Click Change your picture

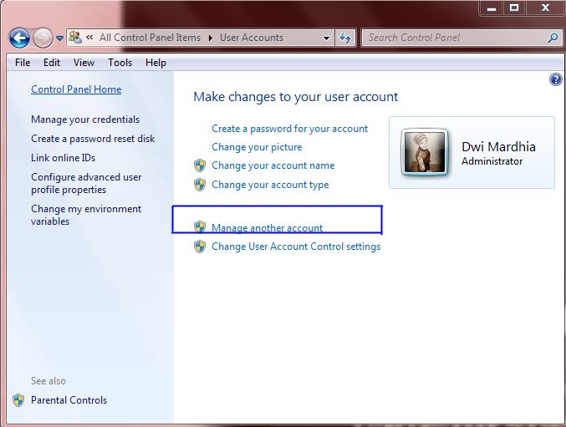(257, 147)
